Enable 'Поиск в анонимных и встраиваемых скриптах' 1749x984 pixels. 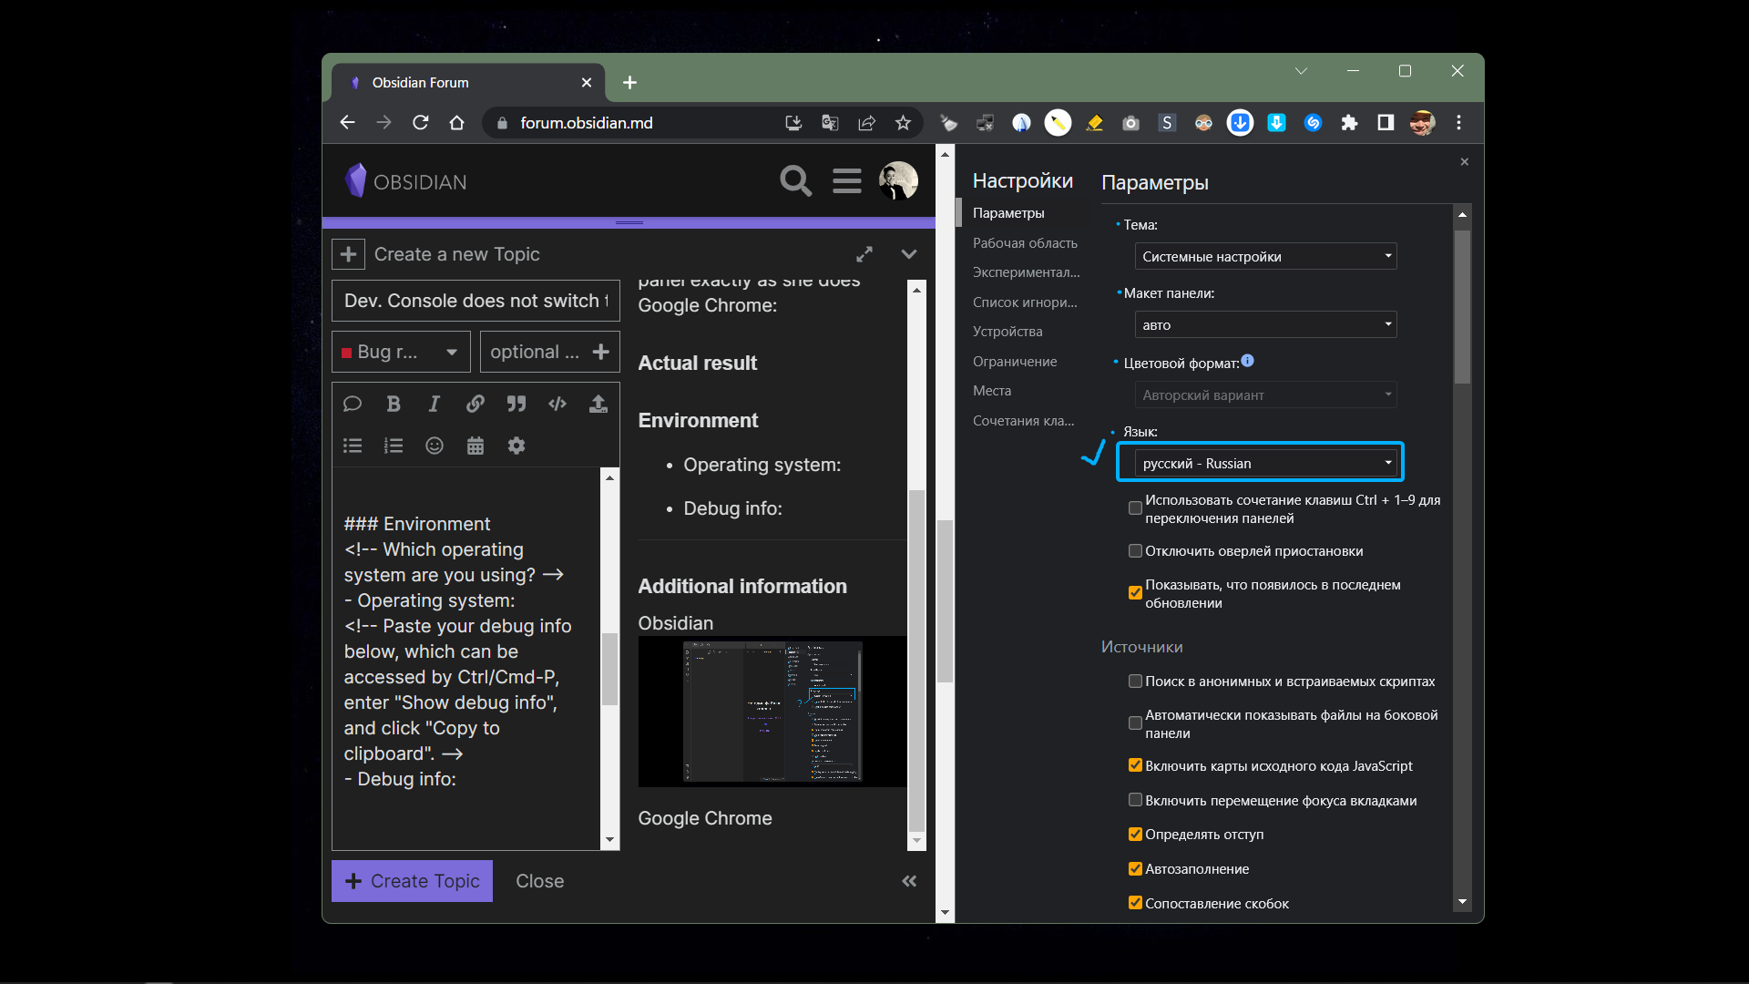[x=1135, y=682]
